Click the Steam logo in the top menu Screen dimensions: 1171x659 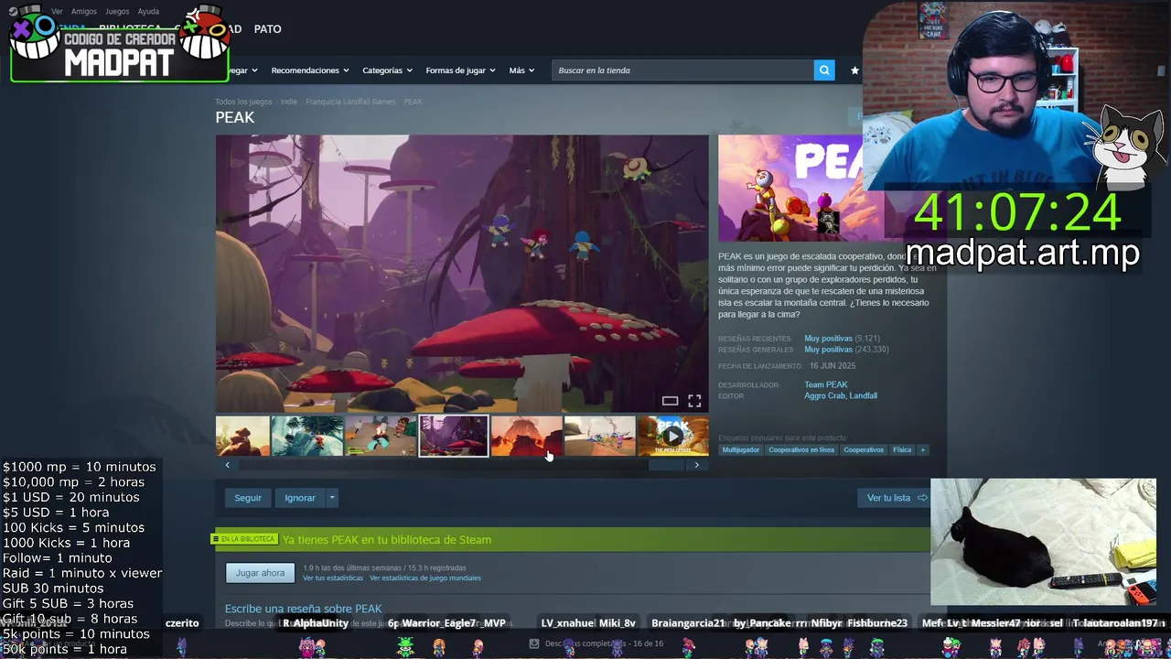[12, 12]
